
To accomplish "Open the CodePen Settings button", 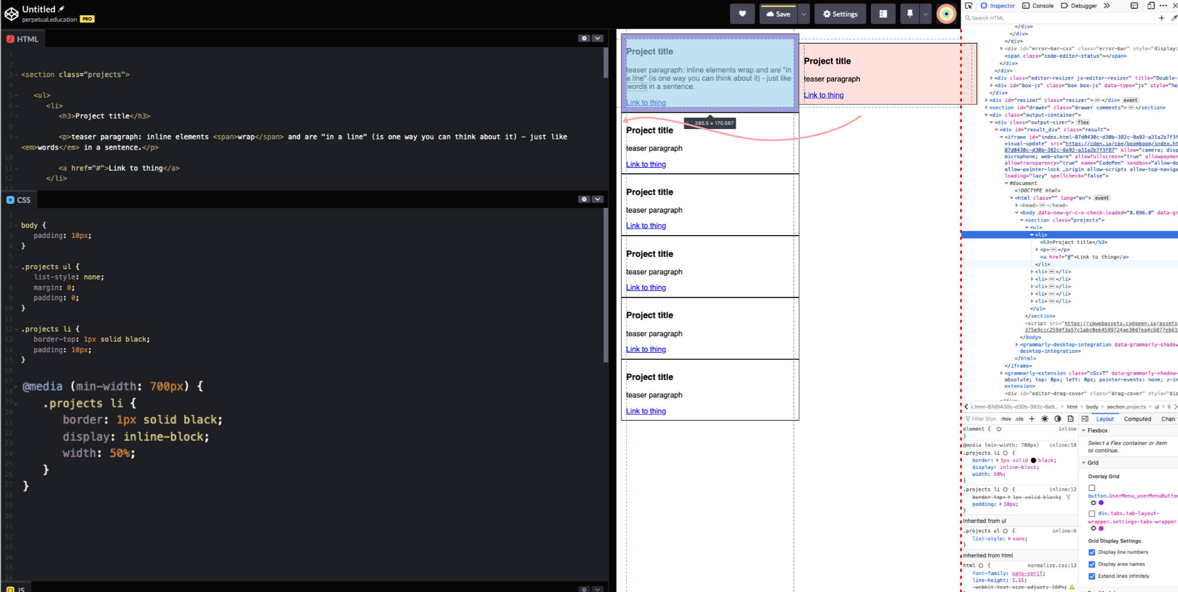I will pos(841,14).
